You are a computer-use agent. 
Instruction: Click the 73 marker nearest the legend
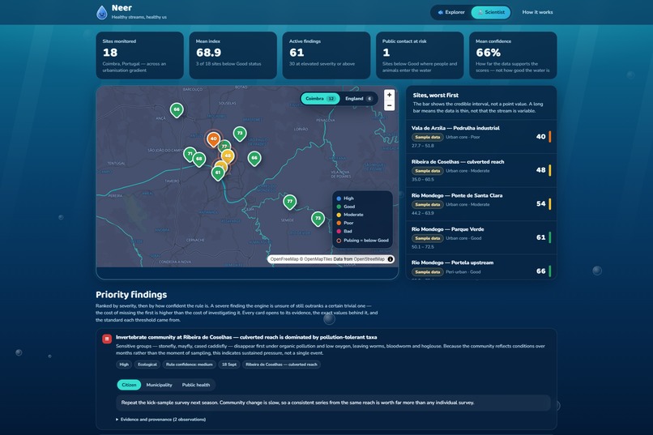(318, 219)
